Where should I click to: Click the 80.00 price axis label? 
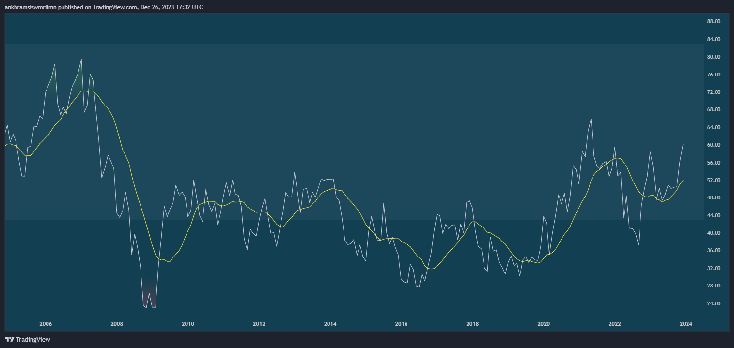714,57
